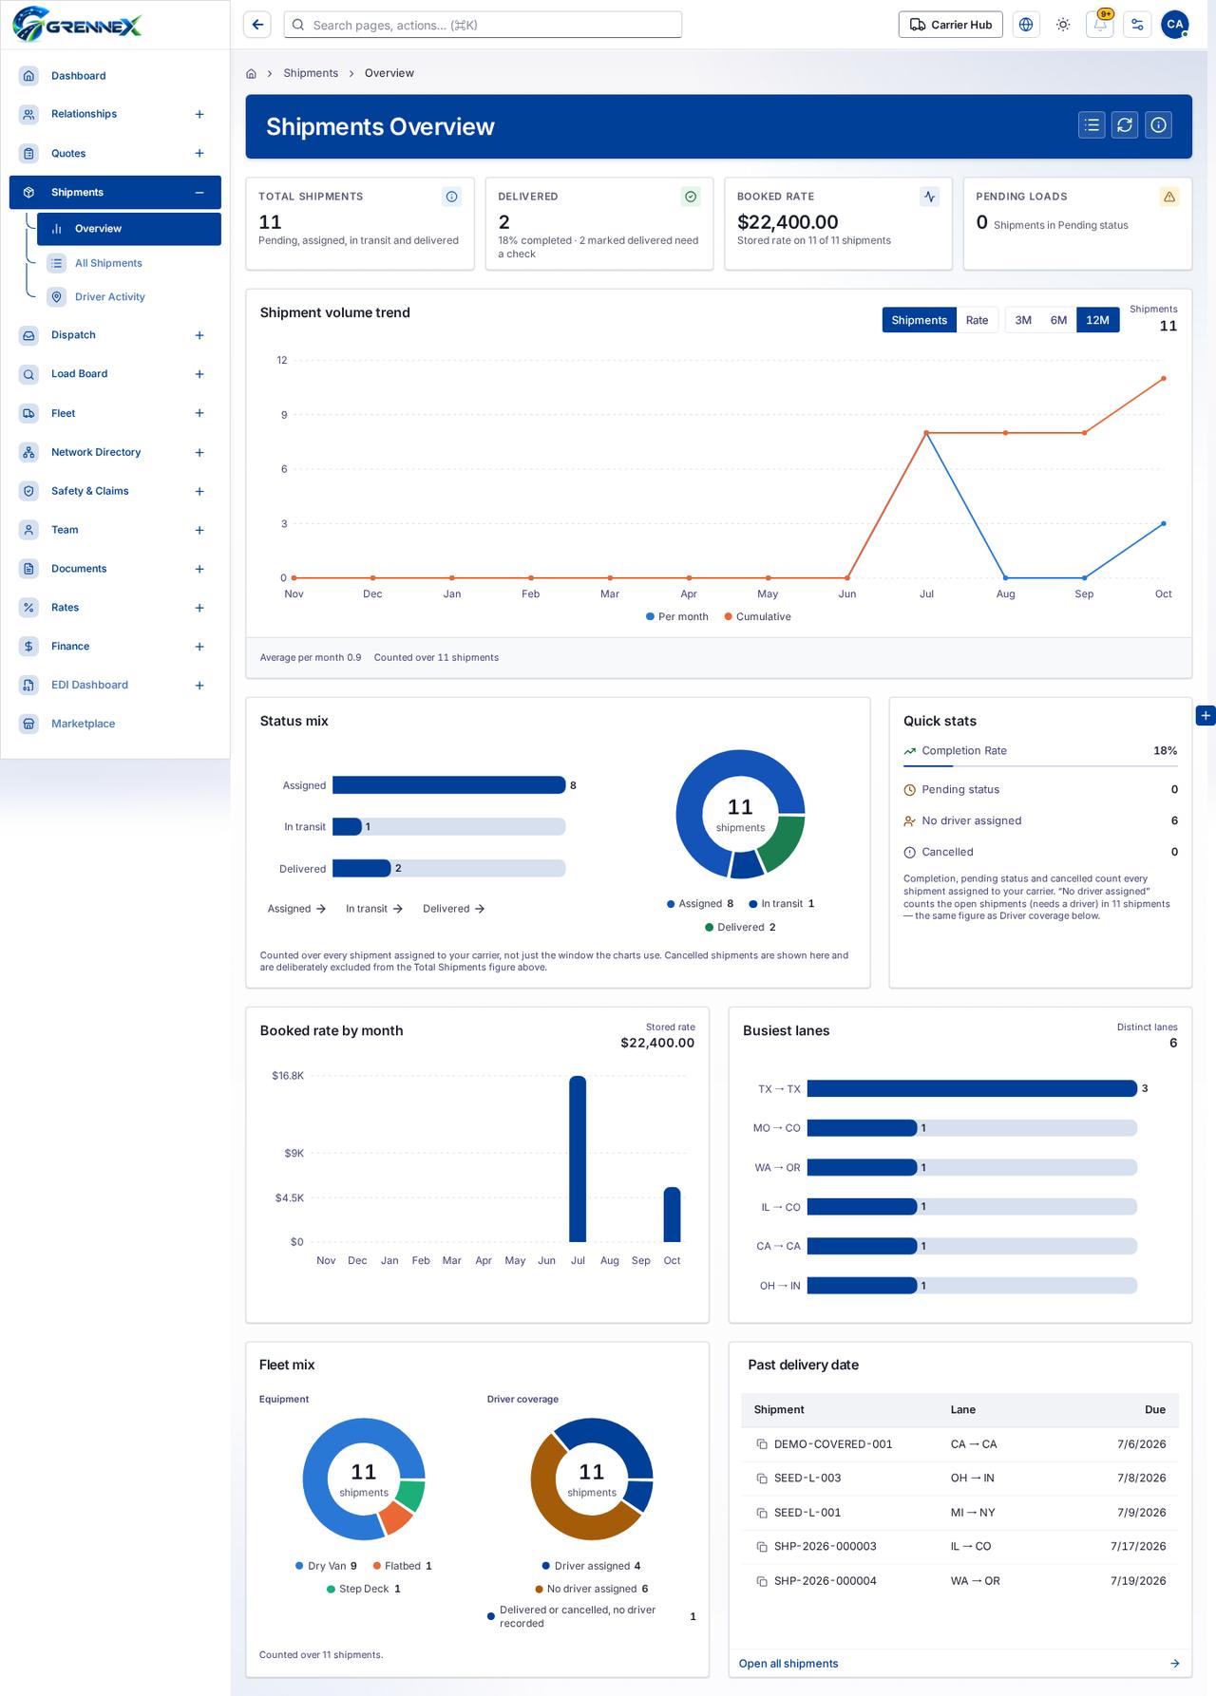Open the CA user avatar menu
The width and height of the screenshot is (1216, 1696).
pos(1175,25)
